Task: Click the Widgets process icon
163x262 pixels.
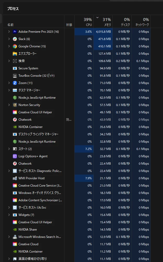Action: (x=15, y=215)
